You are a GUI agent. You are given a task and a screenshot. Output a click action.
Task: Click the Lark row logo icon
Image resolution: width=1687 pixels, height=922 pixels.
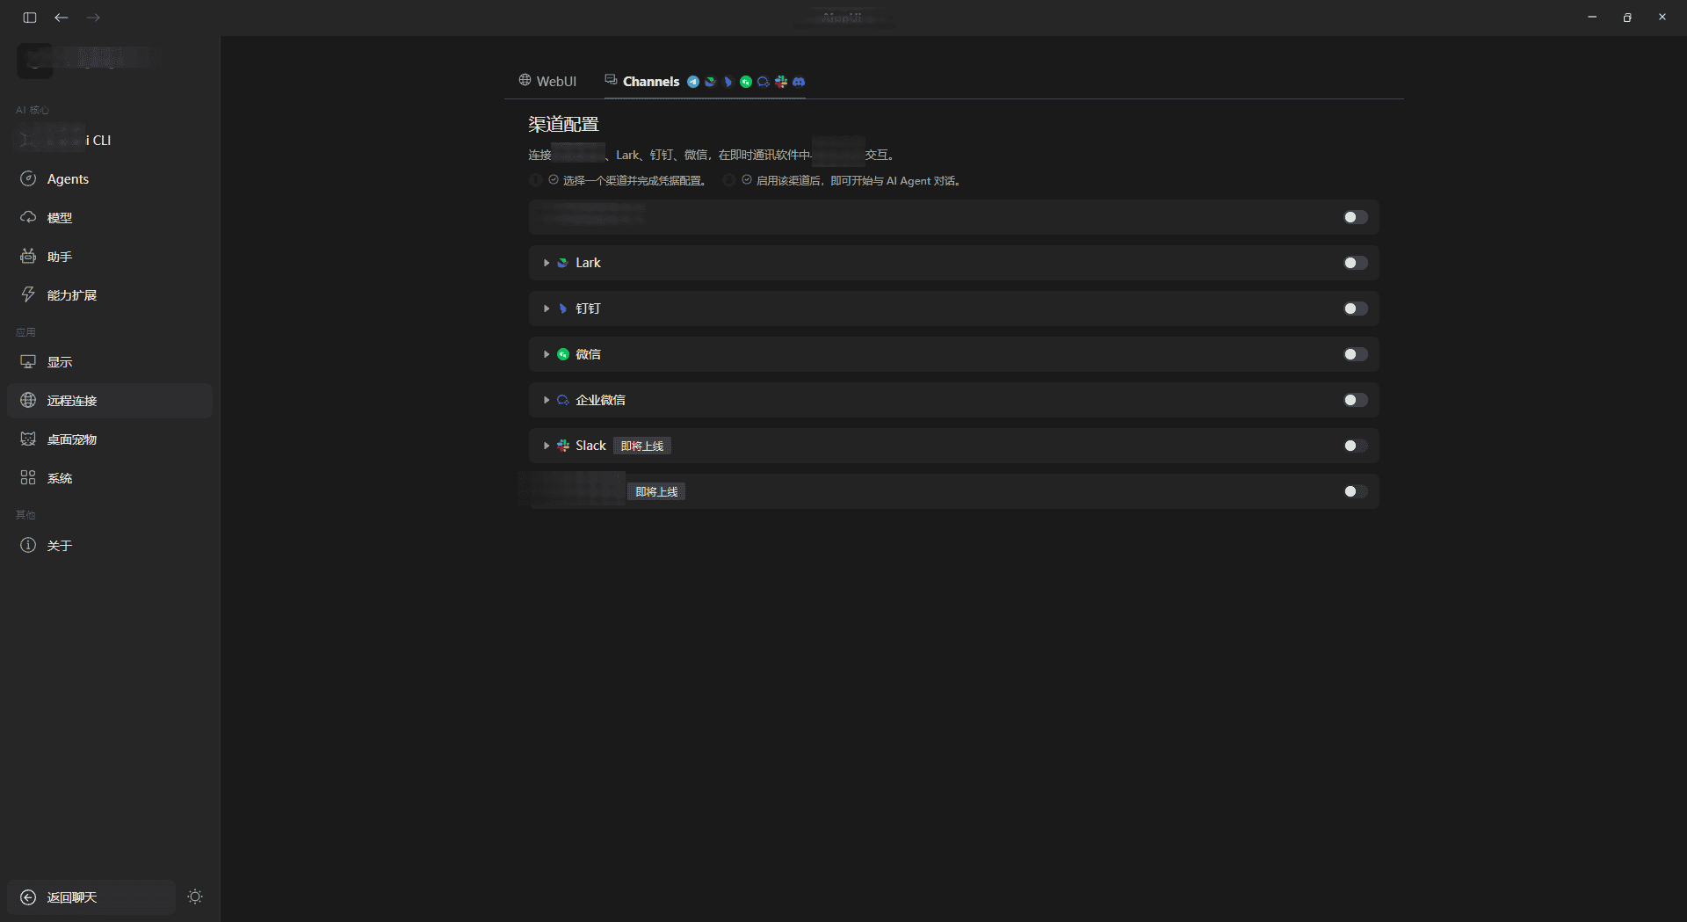563,263
